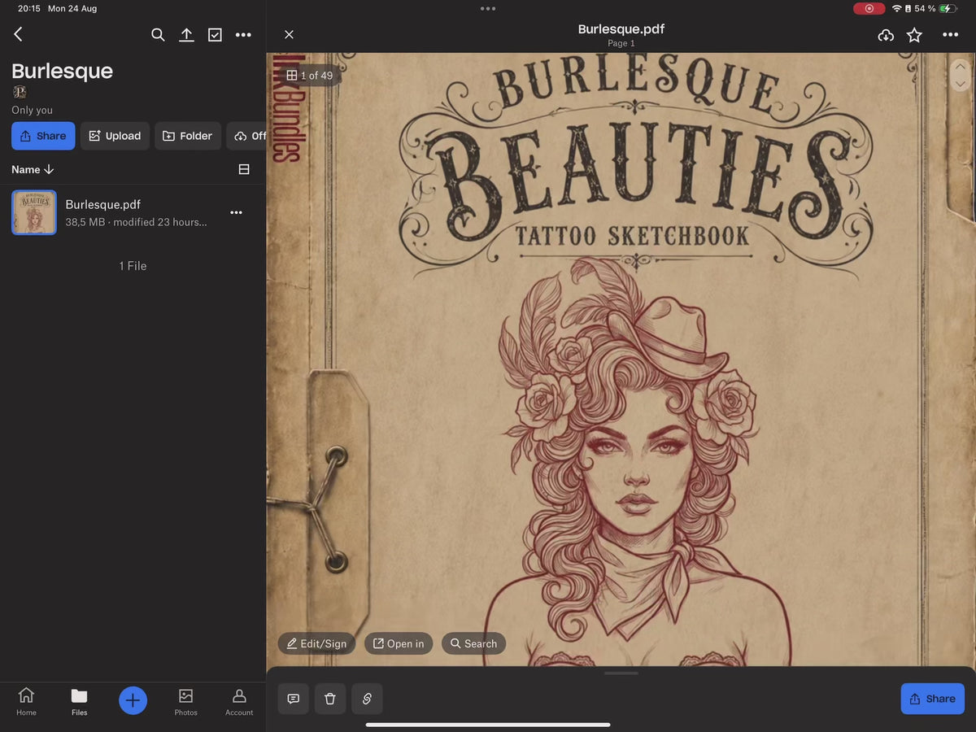Tap the Burlesque folder emoji icon
This screenshot has width=976, height=732.
click(x=20, y=92)
